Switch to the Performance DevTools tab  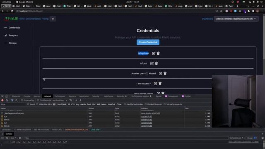tap(60, 96)
